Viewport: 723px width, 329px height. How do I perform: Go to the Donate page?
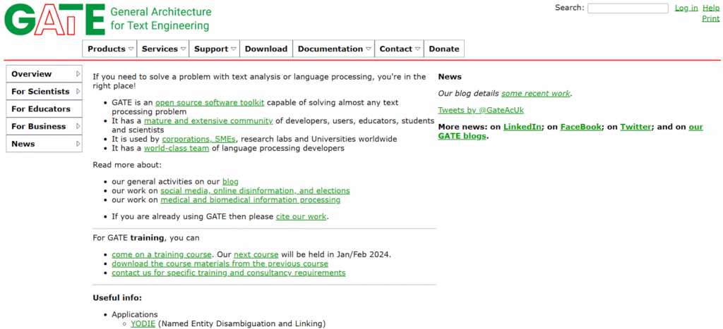pos(444,49)
